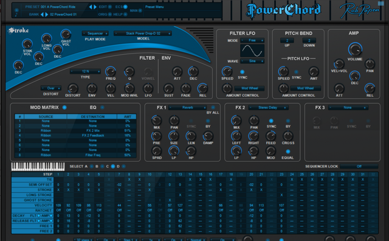Open the Filter LFO Mod Wheel amount control
389x241 pixels.
point(249,88)
